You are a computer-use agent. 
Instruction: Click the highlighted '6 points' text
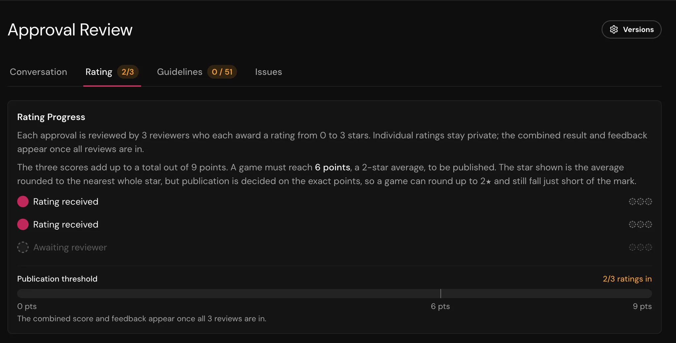tap(332, 167)
